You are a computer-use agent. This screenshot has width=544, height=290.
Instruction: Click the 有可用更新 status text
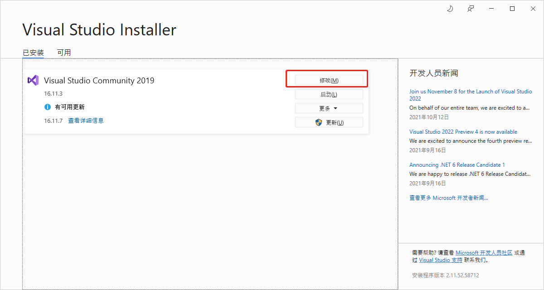pos(70,107)
